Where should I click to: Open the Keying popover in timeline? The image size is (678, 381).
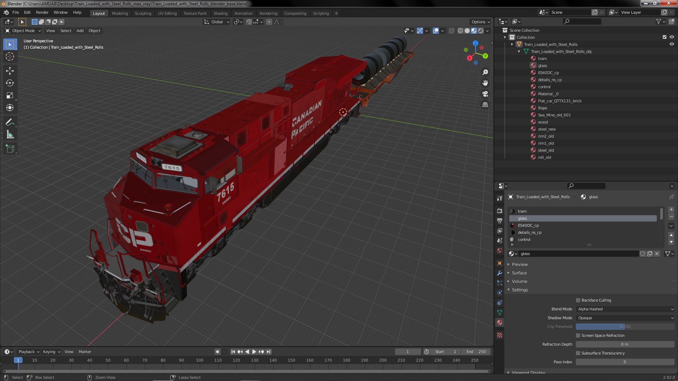click(x=51, y=352)
